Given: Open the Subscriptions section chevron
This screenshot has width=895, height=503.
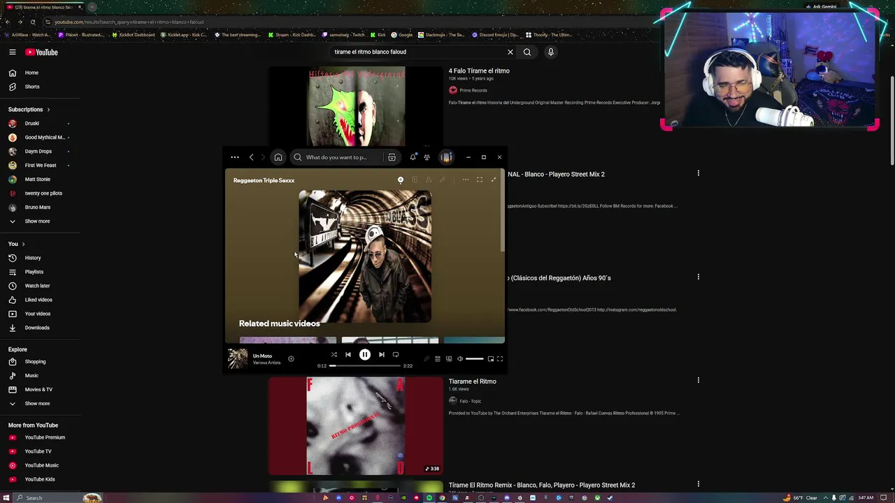Looking at the screenshot, I should [48, 110].
